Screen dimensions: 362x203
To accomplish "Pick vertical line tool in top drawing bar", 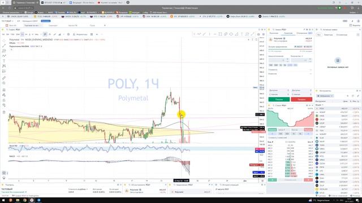I will point(210,34).
